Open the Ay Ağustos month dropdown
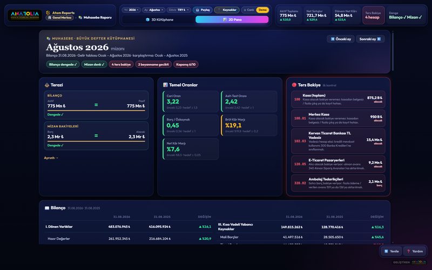 [153, 10]
